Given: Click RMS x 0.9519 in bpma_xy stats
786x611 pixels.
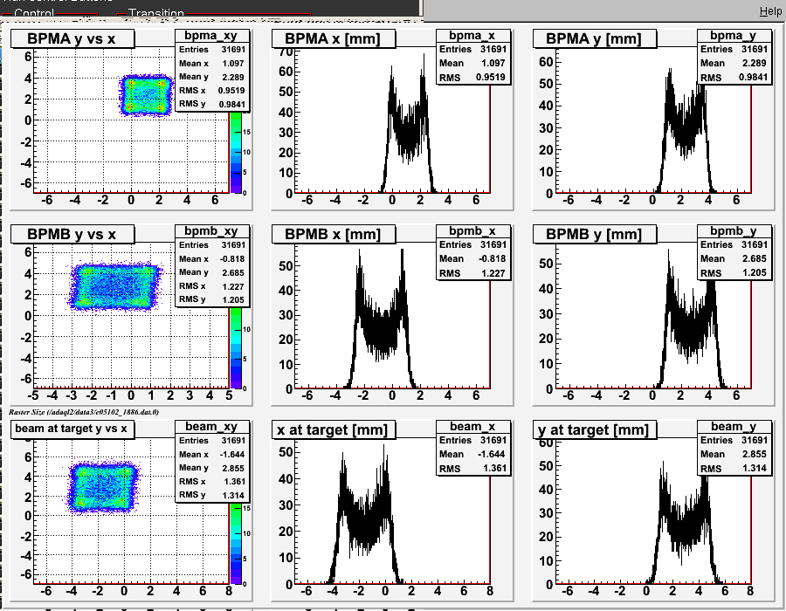Looking at the screenshot, I should pyautogui.click(x=211, y=91).
